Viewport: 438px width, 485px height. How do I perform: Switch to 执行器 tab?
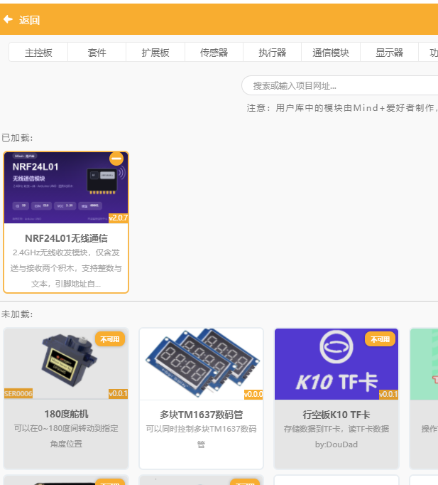(x=272, y=53)
